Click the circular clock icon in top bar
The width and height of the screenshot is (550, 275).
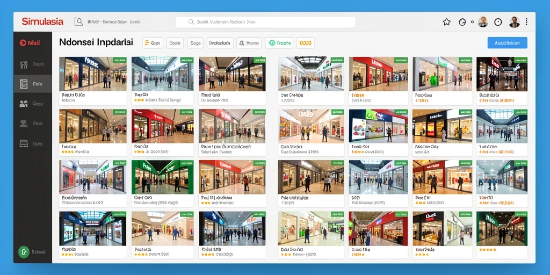(498, 22)
